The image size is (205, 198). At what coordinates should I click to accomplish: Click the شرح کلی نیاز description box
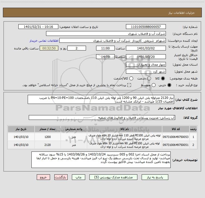click(x=101, y=99)
